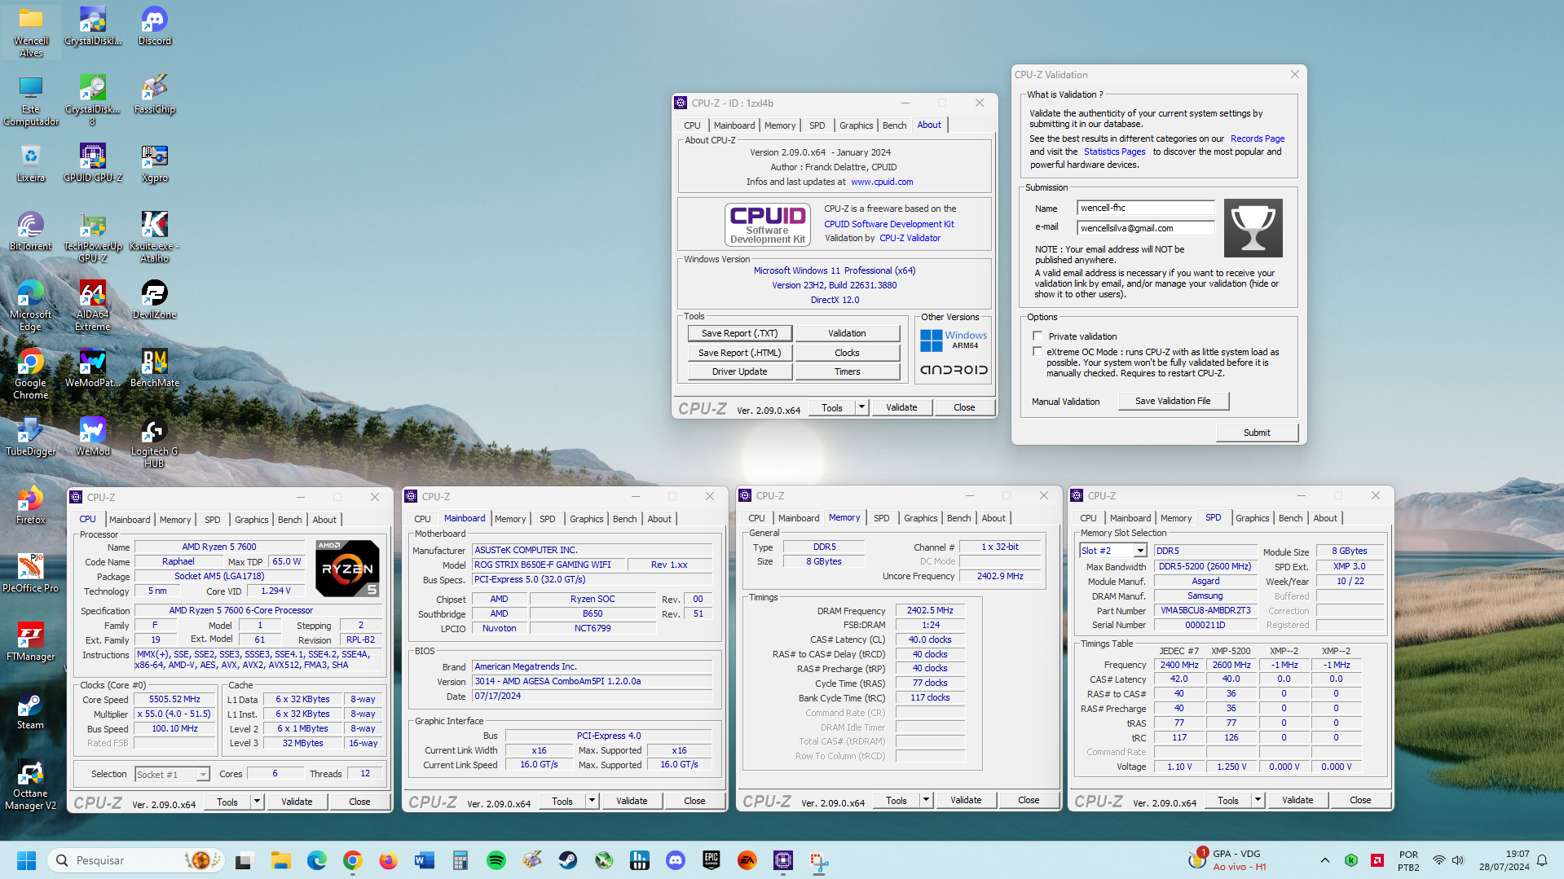Open the Octtane Manager V2 desktop icon
Image resolution: width=1564 pixels, height=879 pixels.
(x=31, y=785)
